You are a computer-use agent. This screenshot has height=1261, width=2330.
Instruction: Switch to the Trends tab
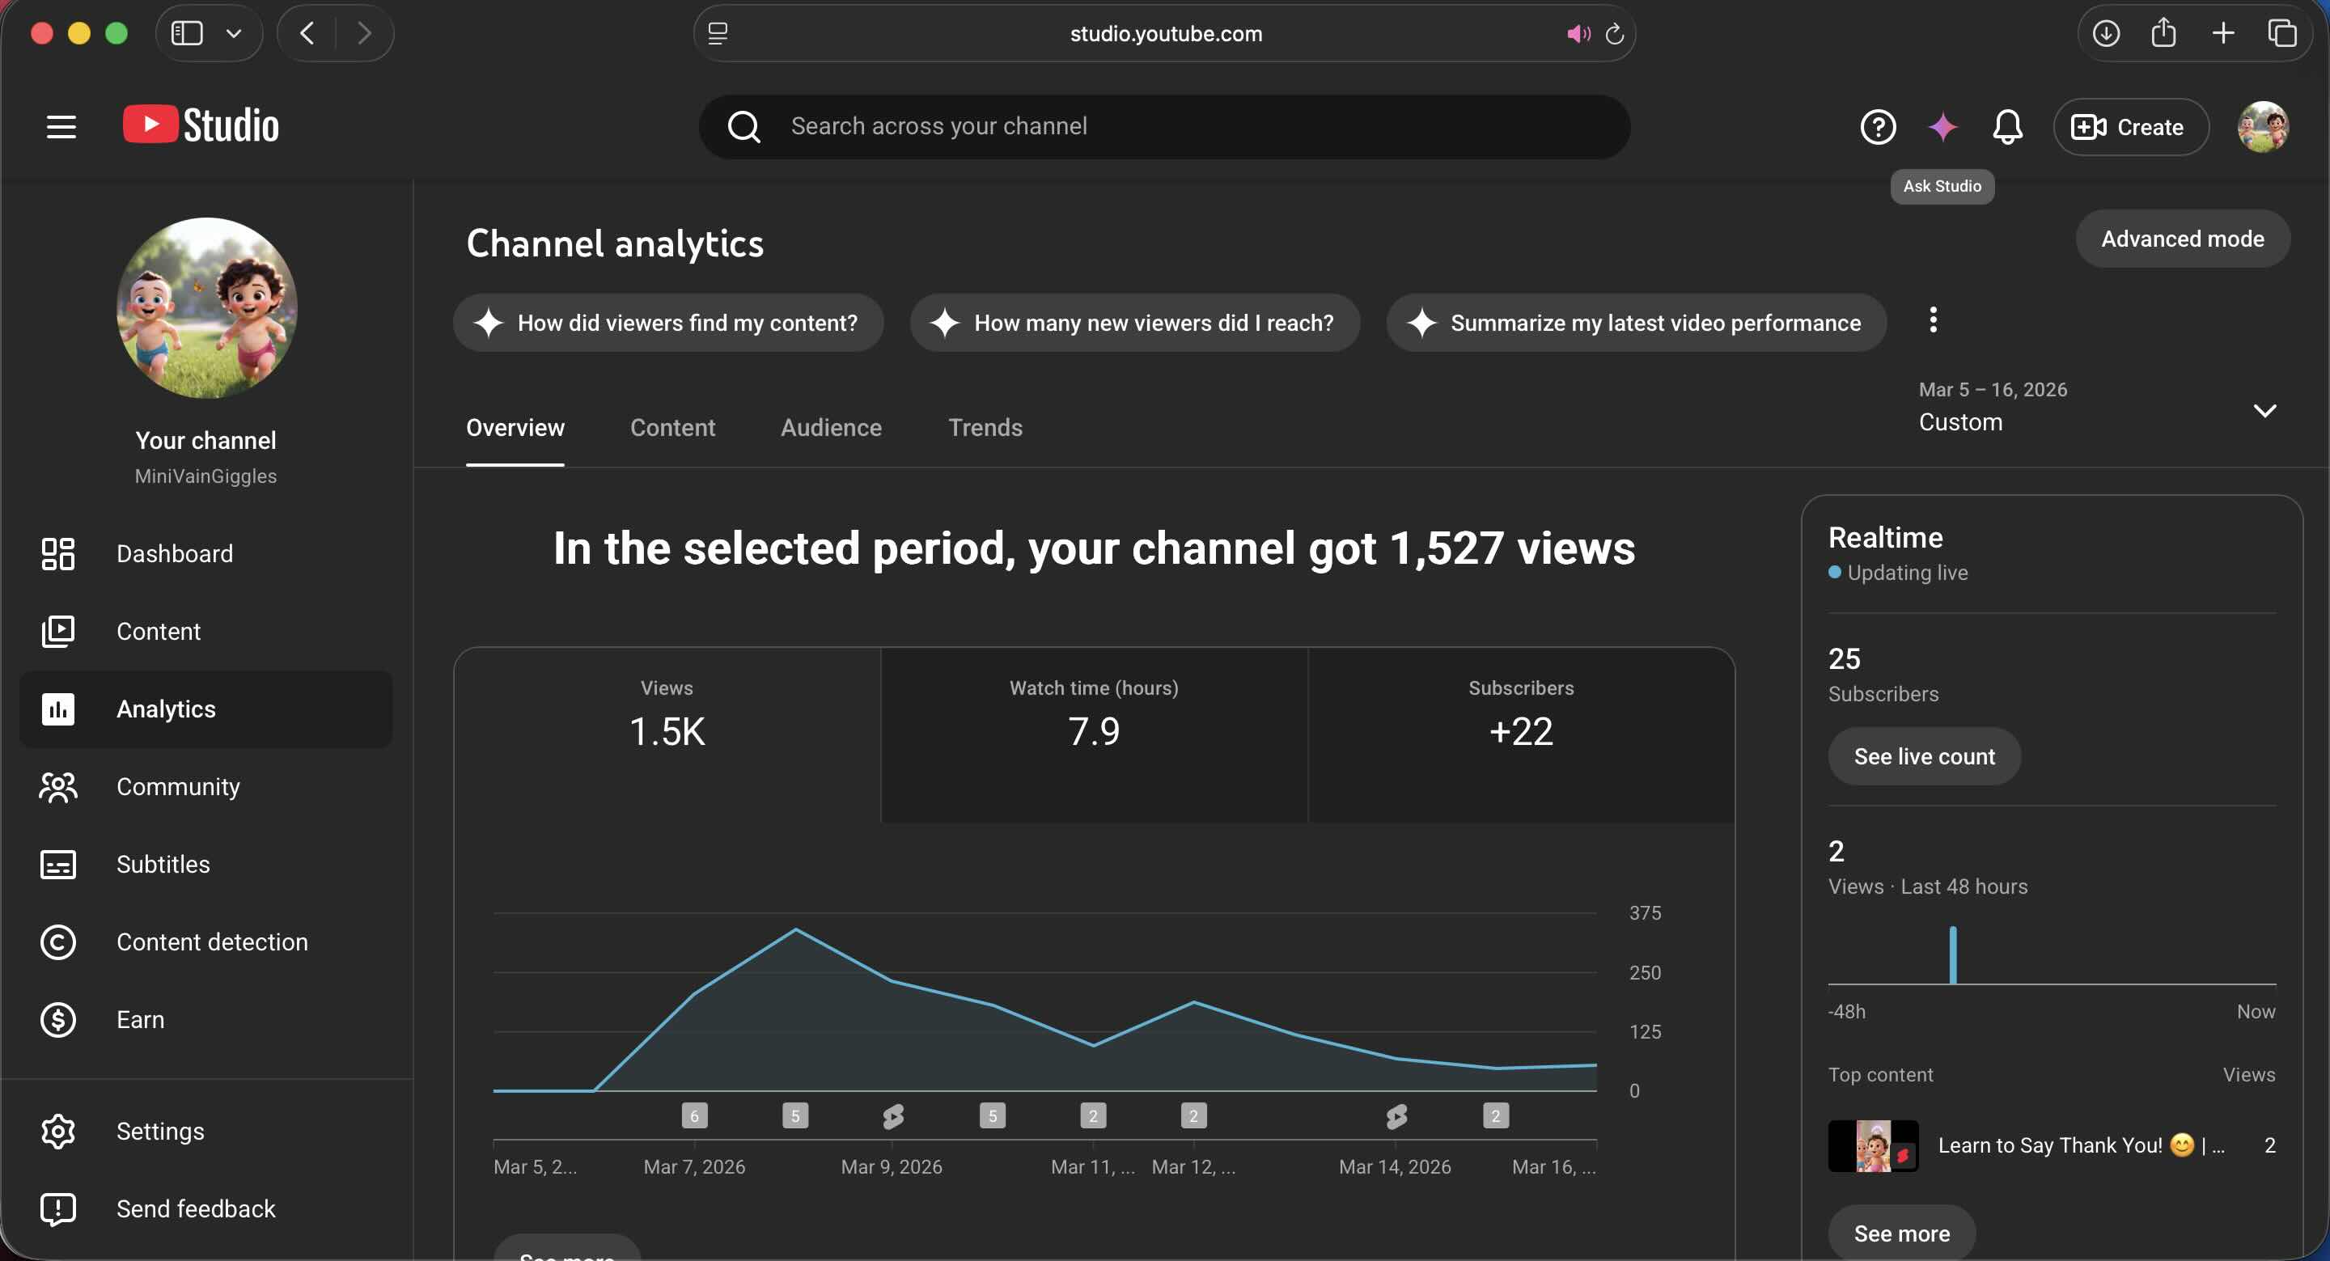985,427
